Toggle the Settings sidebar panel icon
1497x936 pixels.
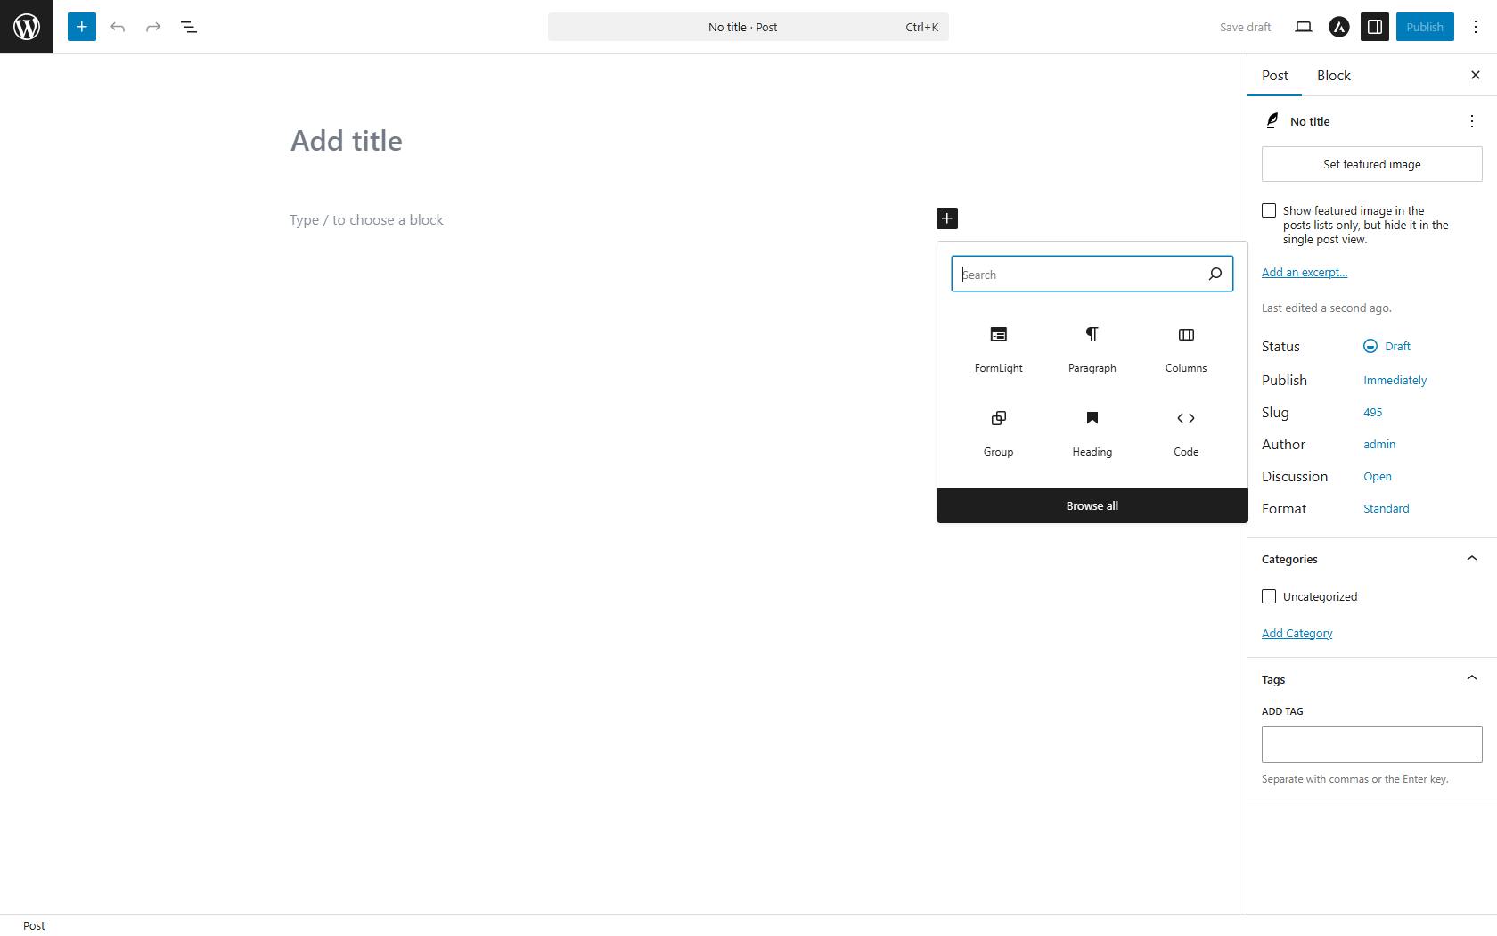click(x=1374, y=27)
